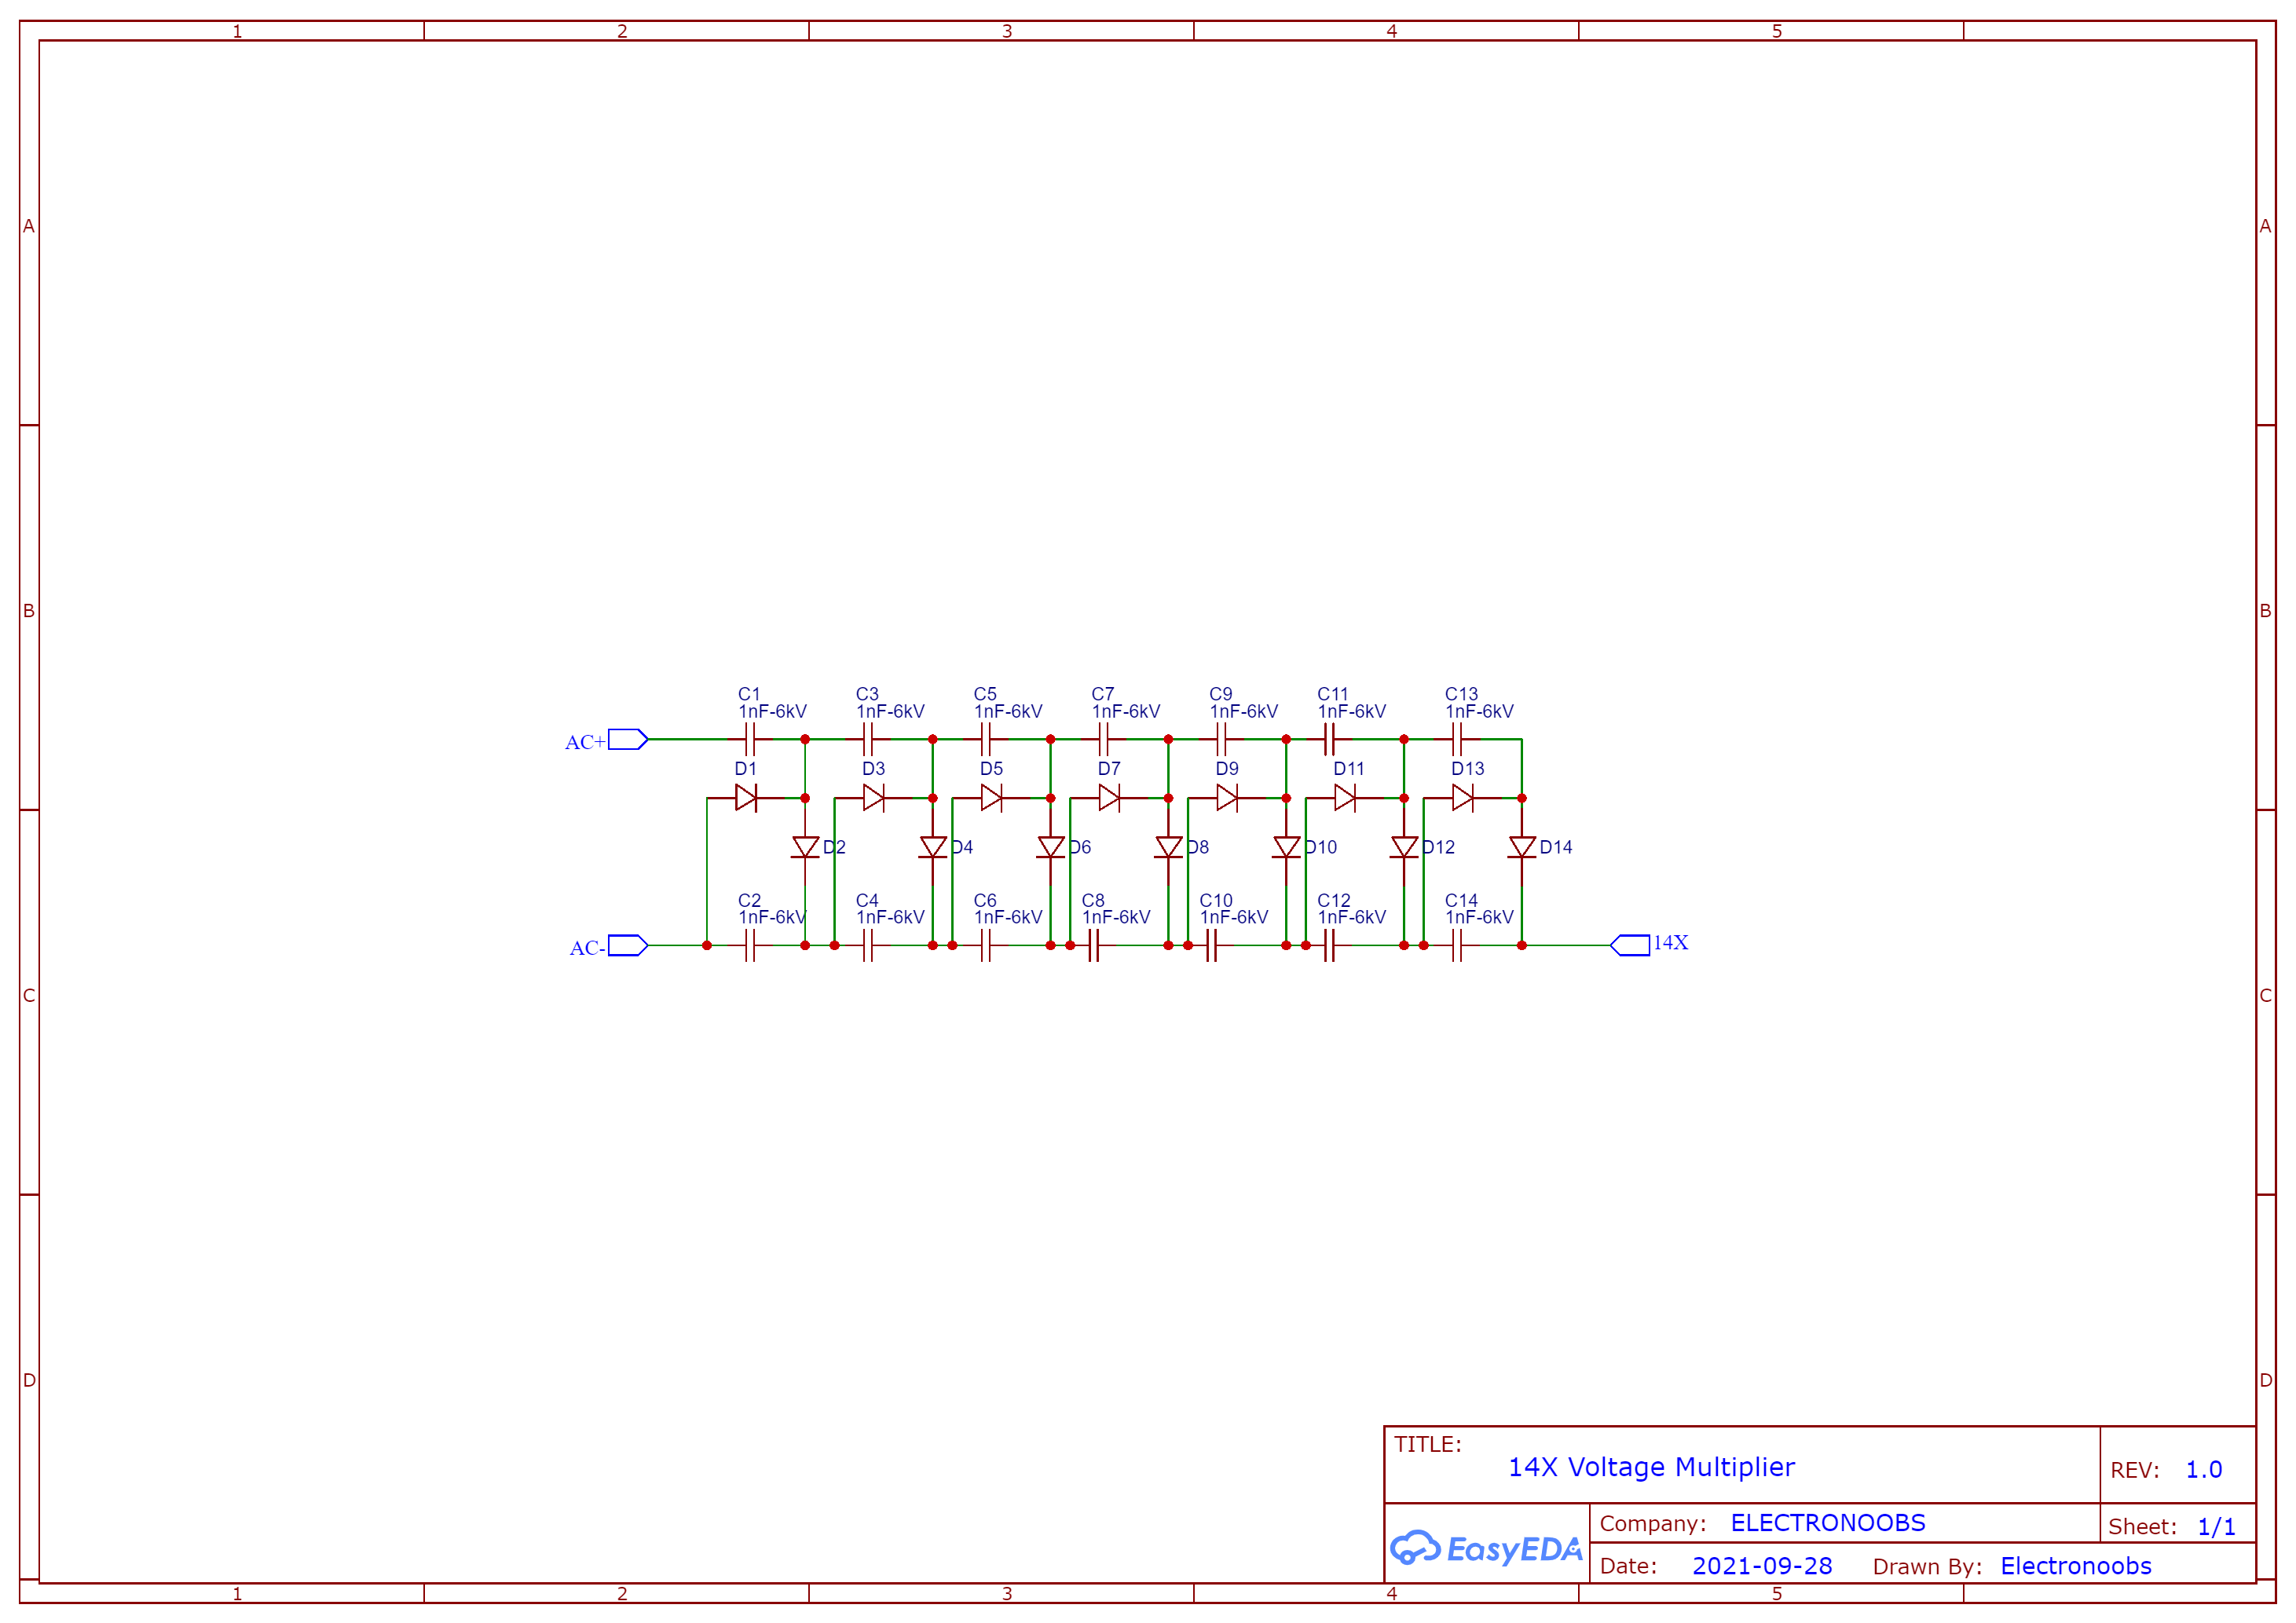This screenshot has height=1623, width=2296.
Task: Click the company name ELECTRONOOBS
Action: 1828,1523
